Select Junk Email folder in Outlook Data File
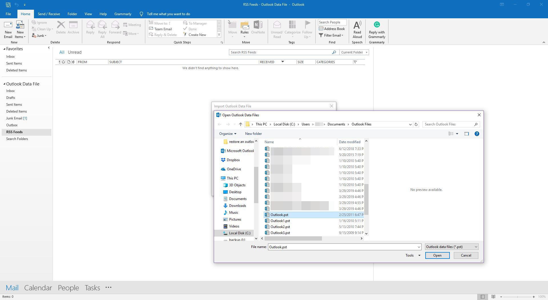Screen dimensions: 548x300 coord(16,118)
